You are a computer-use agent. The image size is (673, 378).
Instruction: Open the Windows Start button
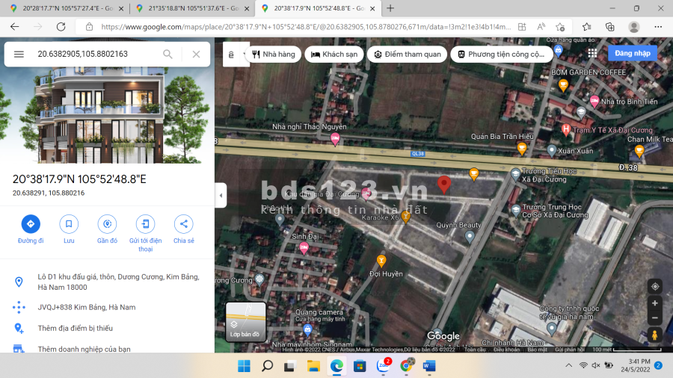coord(244,366)
